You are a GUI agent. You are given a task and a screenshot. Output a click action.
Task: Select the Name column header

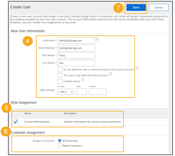pos(28,113)
